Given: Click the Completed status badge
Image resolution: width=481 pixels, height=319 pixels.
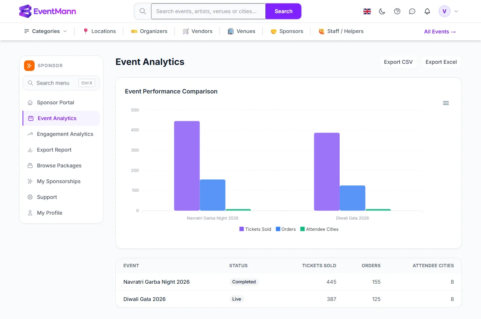Looking at the screenshot, I should coord(244,282).
